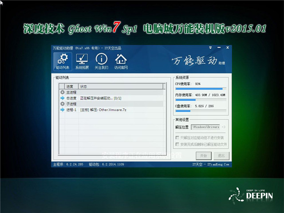Select the 主进程 row

point(111,92)
